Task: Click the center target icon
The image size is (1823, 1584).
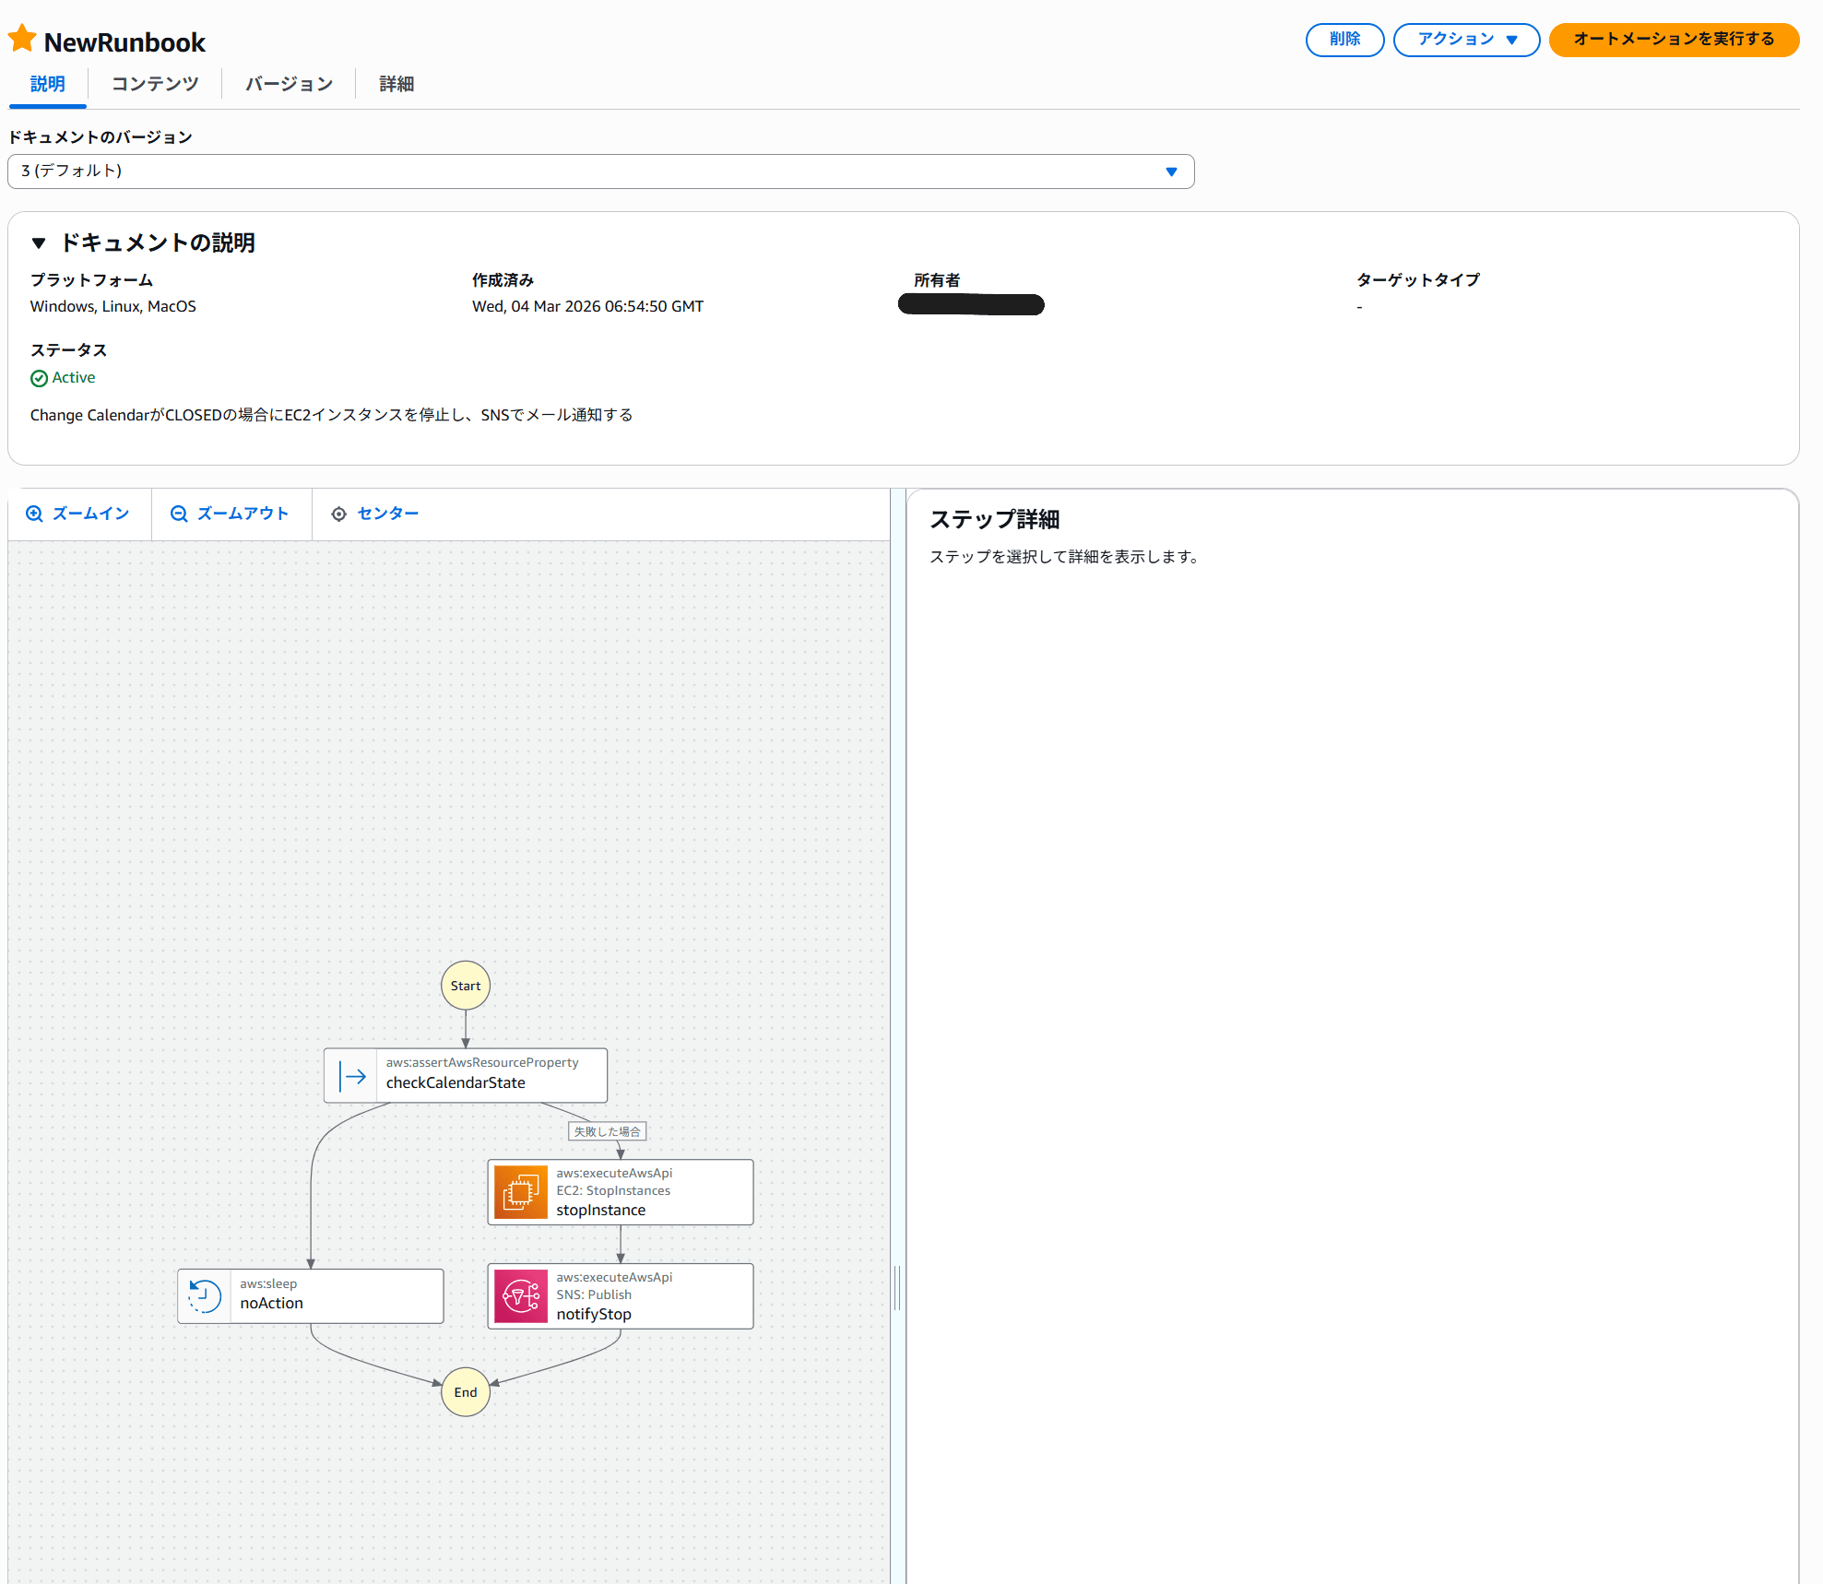Action: [338, 514]
